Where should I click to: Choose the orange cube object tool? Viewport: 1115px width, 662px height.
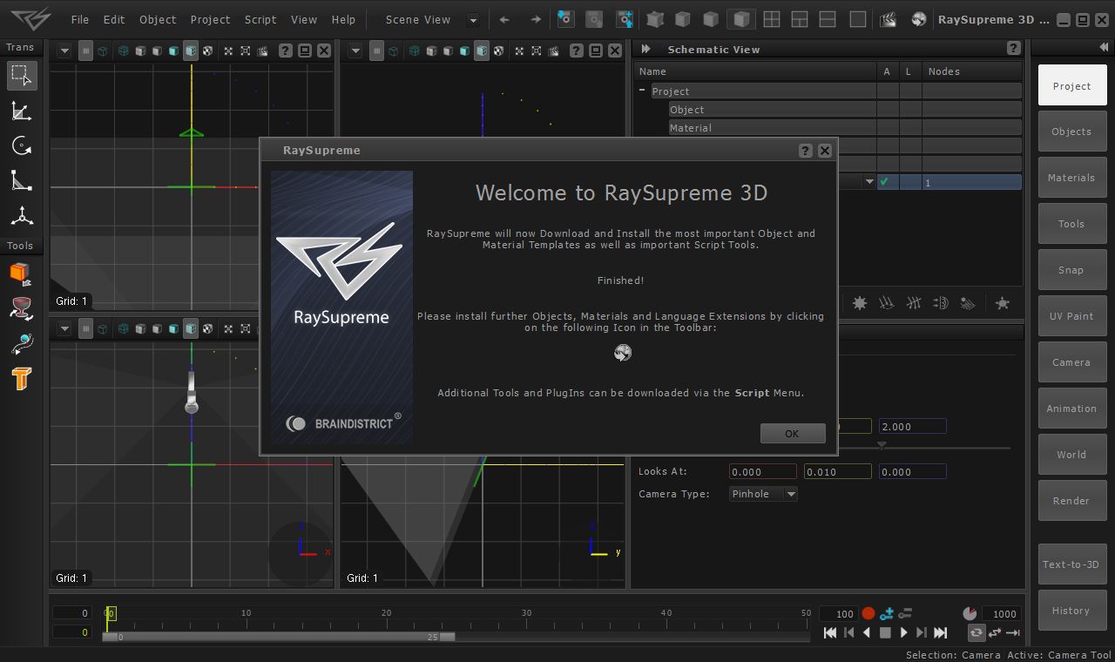[21, 274]
